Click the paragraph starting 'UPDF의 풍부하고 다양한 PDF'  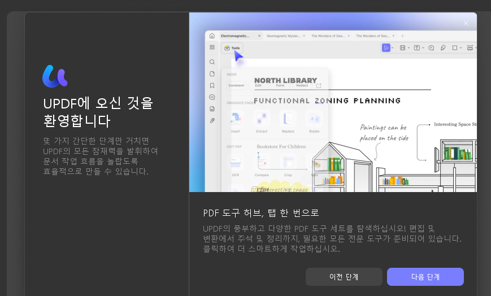pyautogui.click(x=332, y=238)
